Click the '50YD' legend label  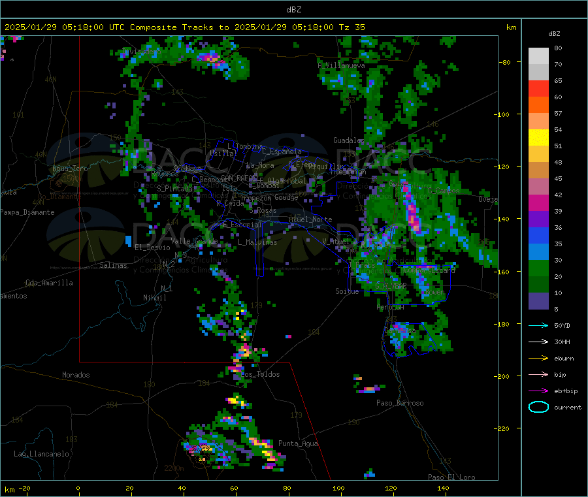click(x=562, y=325)
